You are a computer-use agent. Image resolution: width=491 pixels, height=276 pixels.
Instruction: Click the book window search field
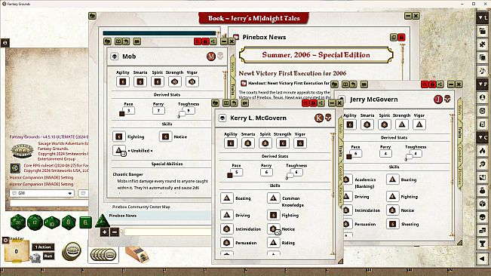tap(167, 232)
